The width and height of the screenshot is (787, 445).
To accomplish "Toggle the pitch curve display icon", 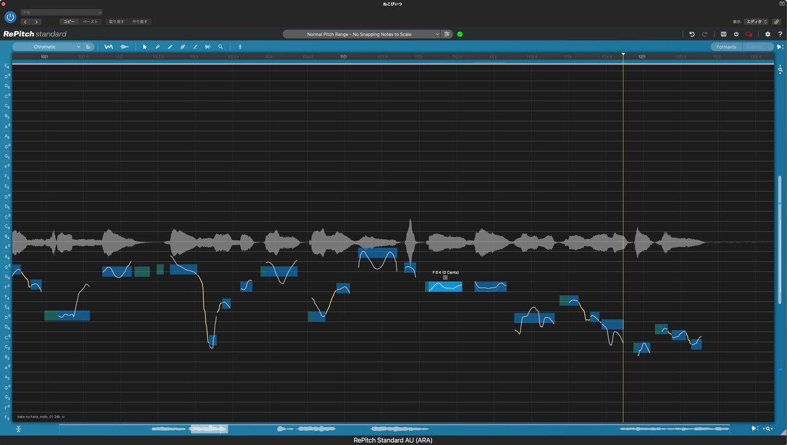I will click(x=108, y=46).
